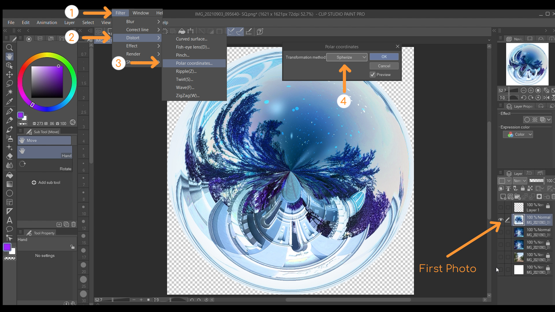Click OK in the Polar coordinates dialog
The width and height of the screenshot is (555, 312).
[x=384, y=56]
